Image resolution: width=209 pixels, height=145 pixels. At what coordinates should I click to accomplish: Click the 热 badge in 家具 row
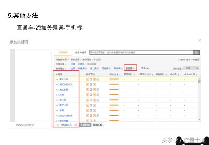(87, 110)
